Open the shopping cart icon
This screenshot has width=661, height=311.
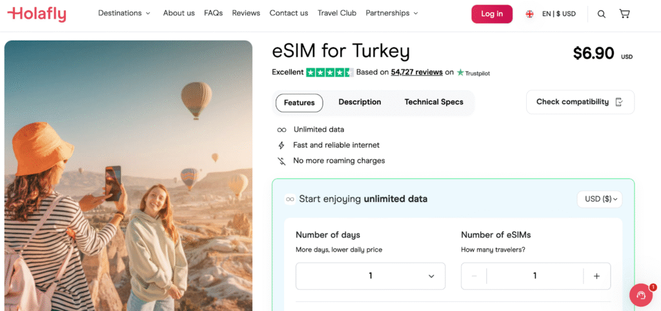click(624, 14)
